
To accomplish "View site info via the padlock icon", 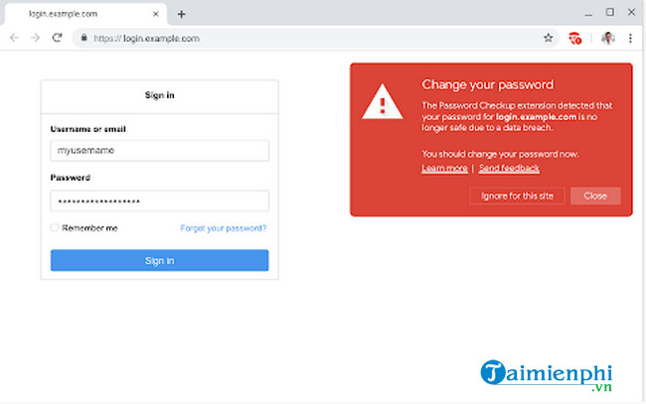I will pyautogui.click(x=84, y=38).
